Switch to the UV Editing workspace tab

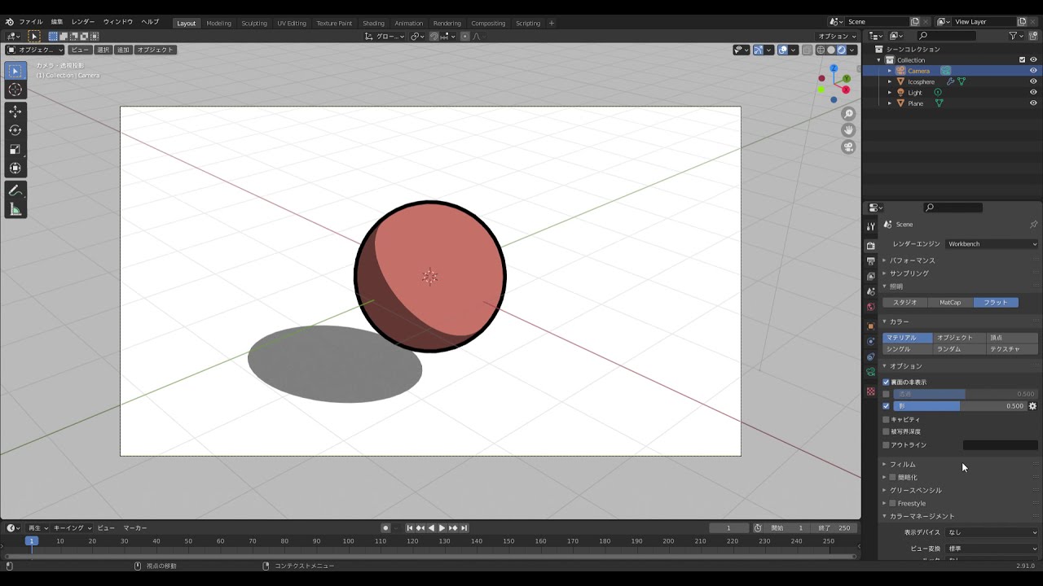[x=292, y=23]
